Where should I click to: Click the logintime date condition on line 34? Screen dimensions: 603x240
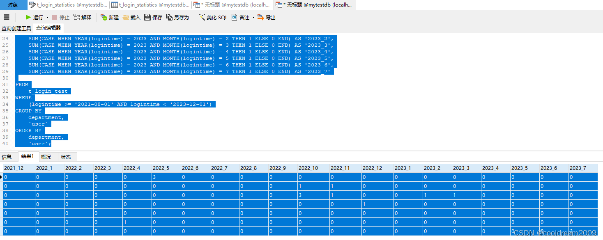(120, 104)
